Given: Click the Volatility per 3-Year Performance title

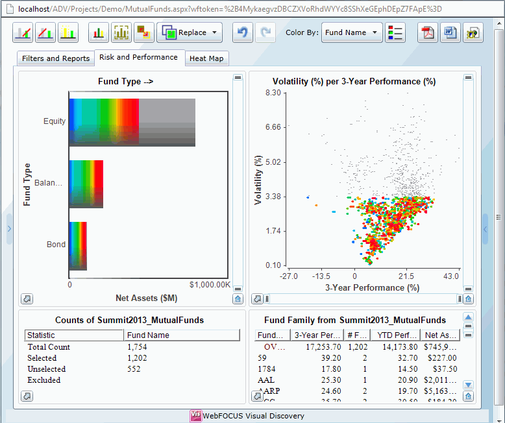Looking at the screenshot, I should [x=354, y=82].
